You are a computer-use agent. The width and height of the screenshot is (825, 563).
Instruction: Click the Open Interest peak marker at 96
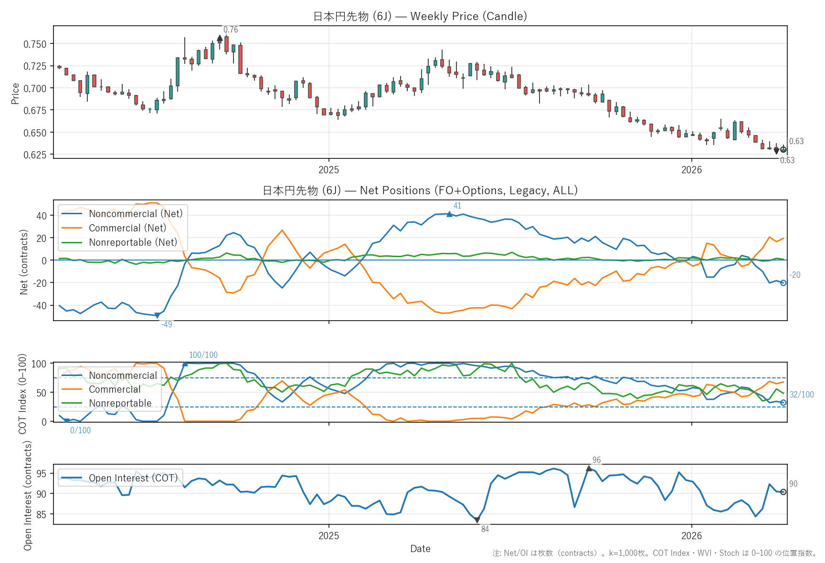point(589,469)
